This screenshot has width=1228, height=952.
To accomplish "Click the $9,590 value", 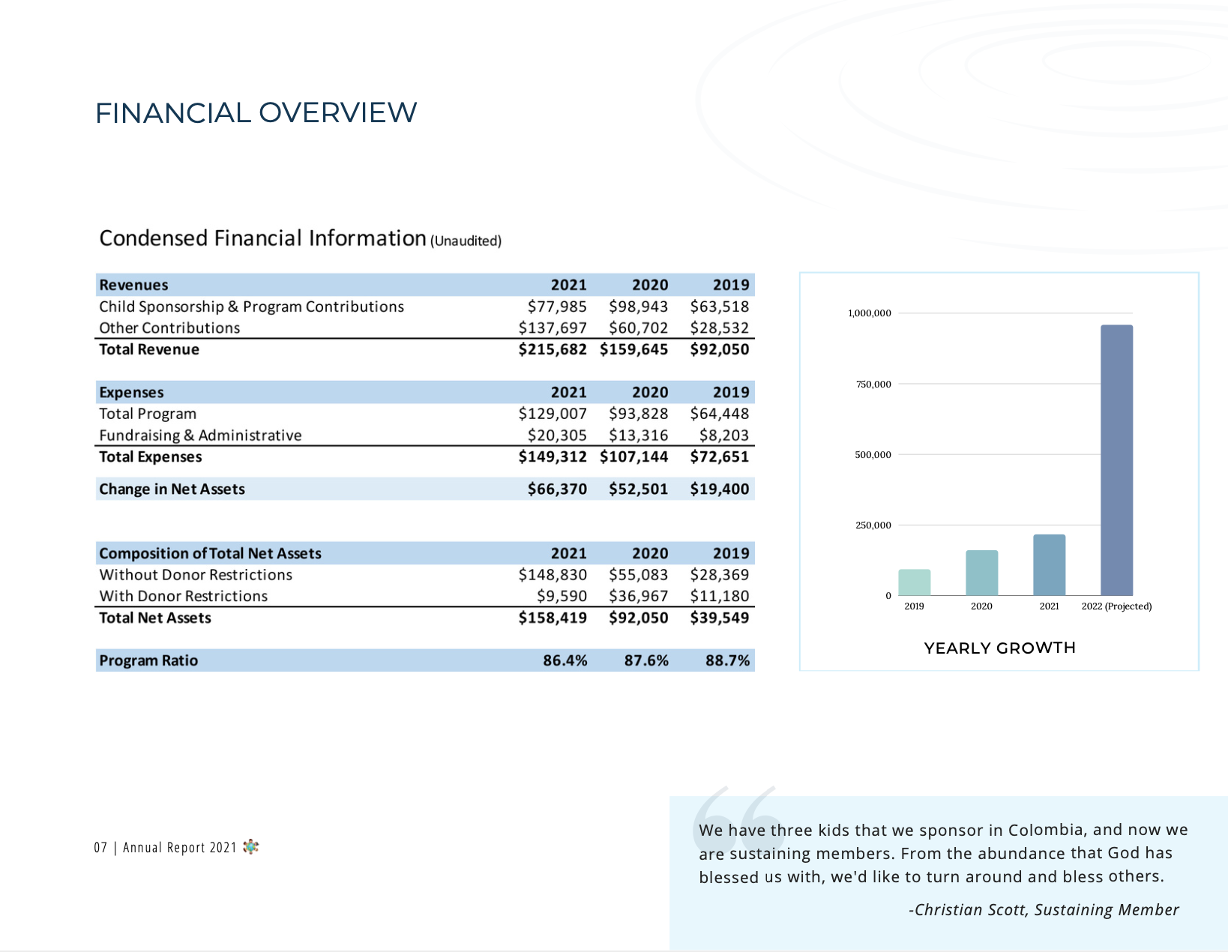I will (x=562, y=596).
